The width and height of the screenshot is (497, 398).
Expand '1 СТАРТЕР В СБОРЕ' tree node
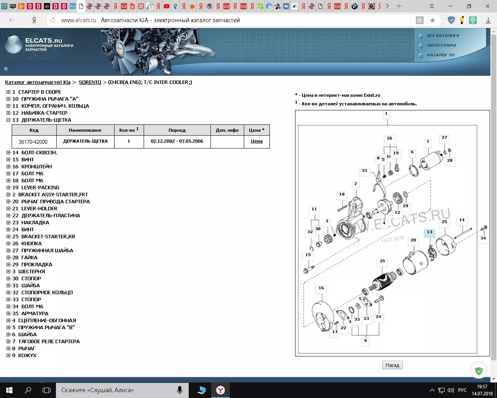pos(9,92)
